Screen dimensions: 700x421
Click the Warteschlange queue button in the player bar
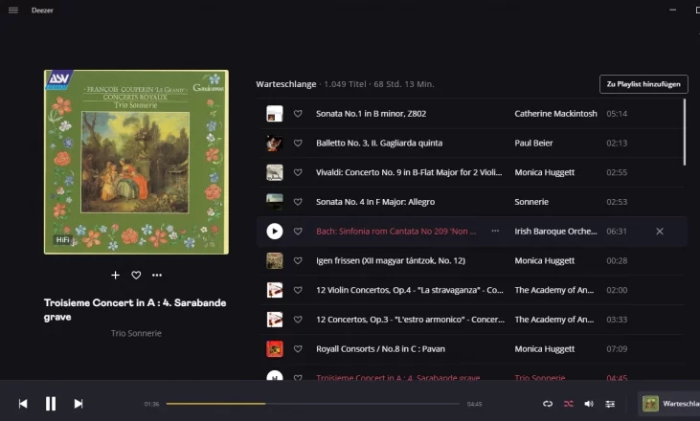pos(668,404)
